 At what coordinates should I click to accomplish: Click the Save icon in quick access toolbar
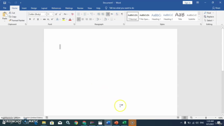coord(5,3)
